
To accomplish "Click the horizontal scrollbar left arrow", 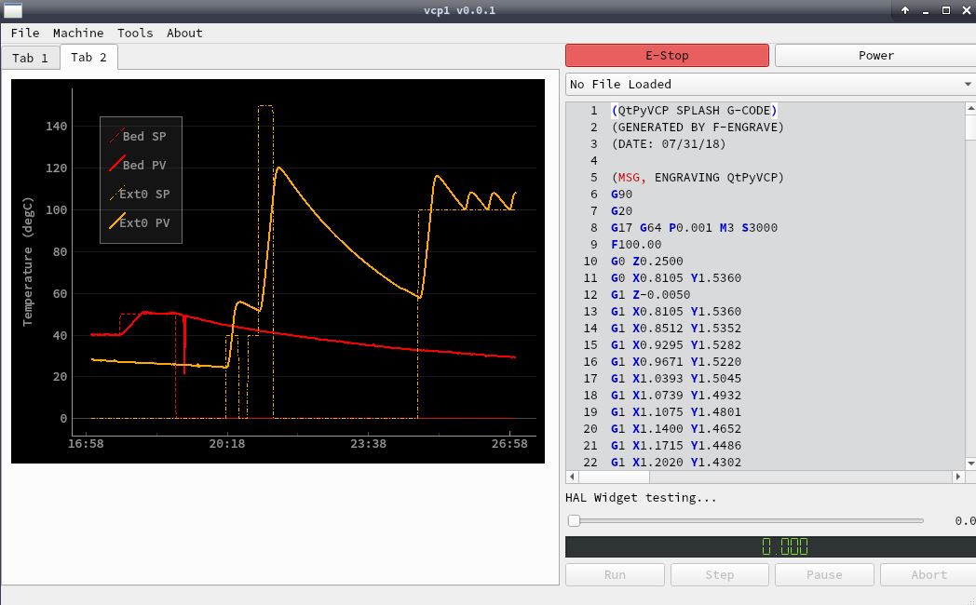I will pyautogui.click(x=573, y=477).
